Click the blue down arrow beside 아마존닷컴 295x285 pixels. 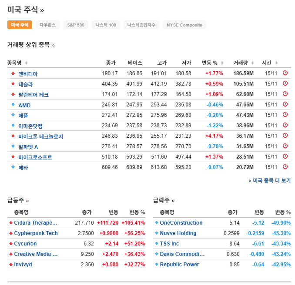(x=13, y=125)
